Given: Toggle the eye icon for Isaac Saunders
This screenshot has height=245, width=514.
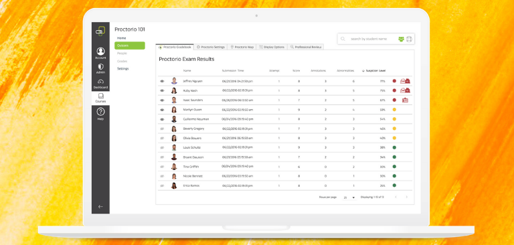Looking at the screenshot, I should click(162, 100).
